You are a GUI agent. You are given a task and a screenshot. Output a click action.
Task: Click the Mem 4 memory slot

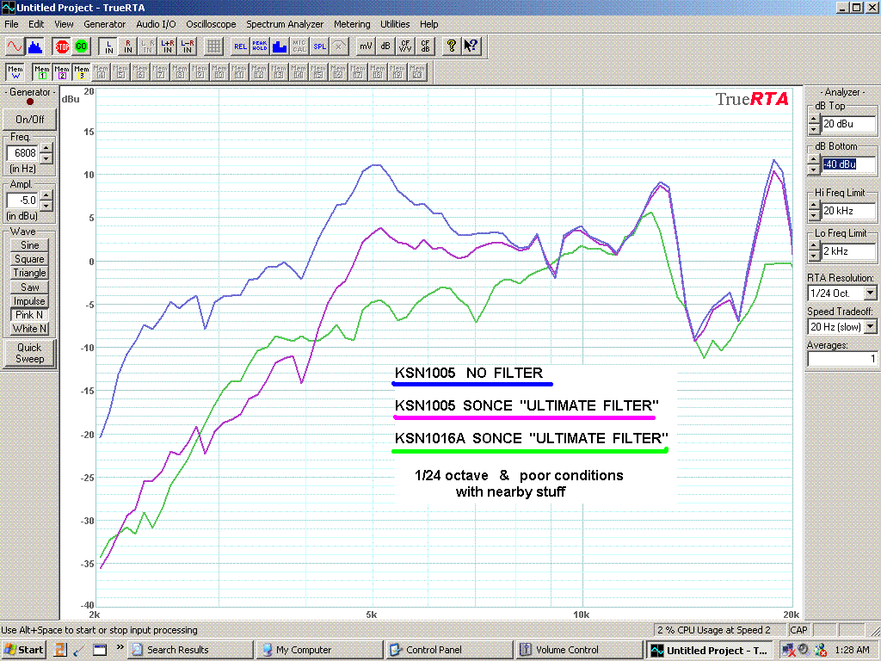tap(102, 72)
